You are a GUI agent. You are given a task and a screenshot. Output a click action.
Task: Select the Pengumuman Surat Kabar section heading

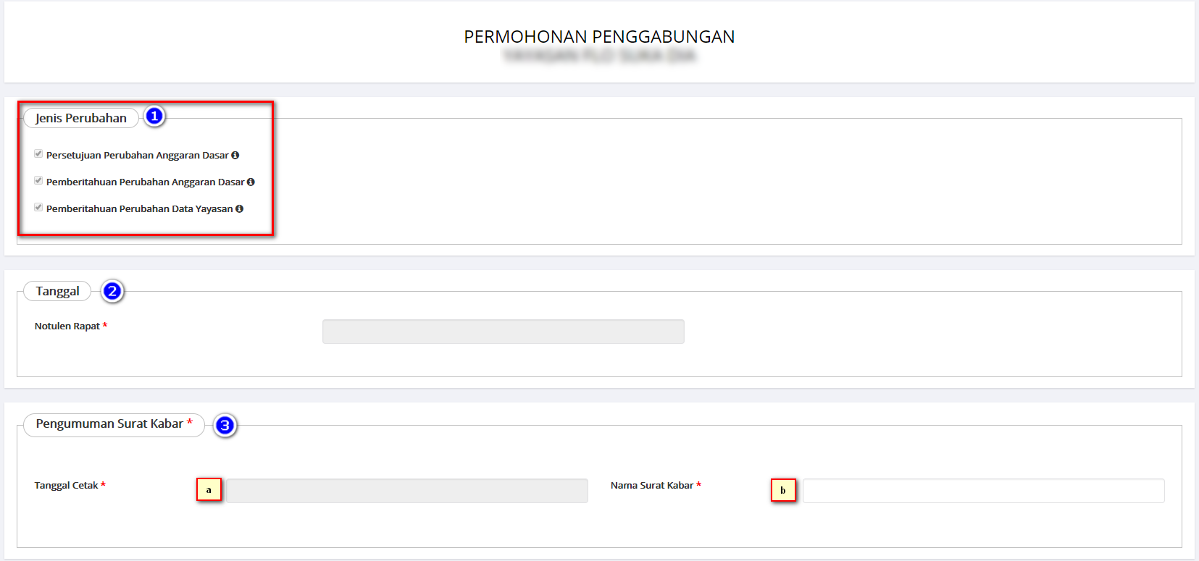[x=109, y=424]
